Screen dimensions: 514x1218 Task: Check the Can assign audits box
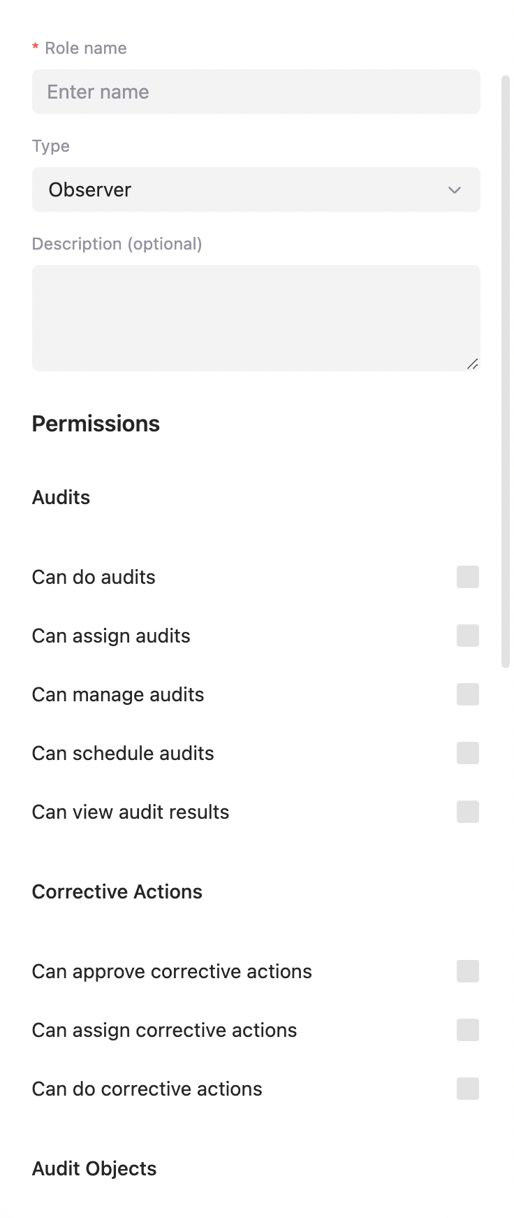coord(468,636)
